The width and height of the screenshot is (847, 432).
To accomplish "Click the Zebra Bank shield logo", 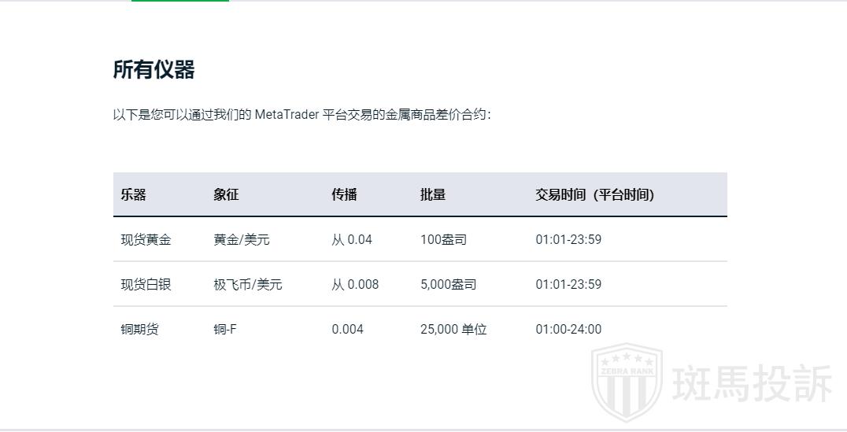I will [x=626, y=382].
